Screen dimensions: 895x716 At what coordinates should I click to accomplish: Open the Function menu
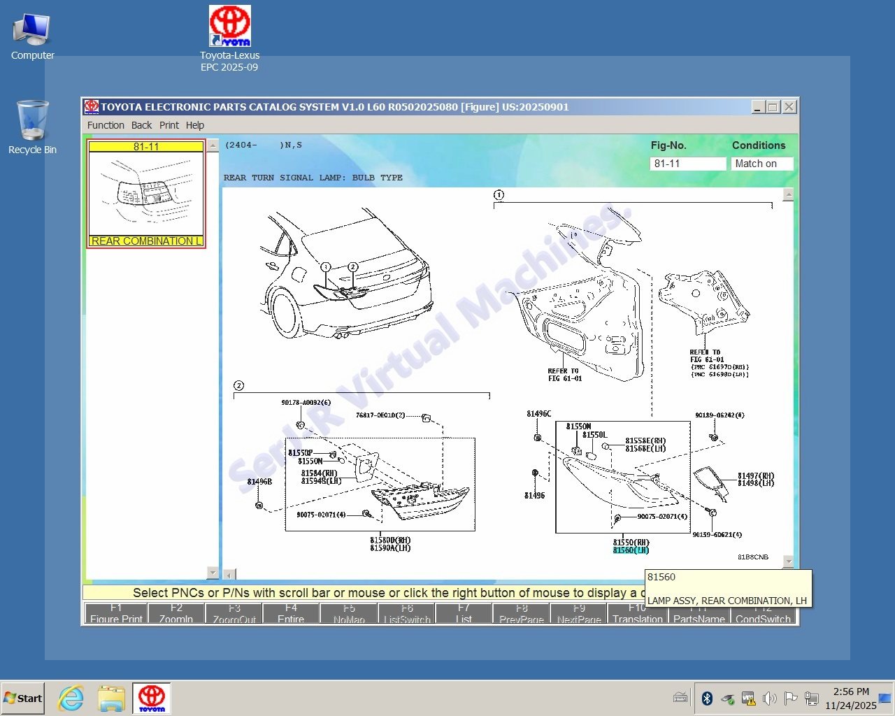tap(106, 125)
